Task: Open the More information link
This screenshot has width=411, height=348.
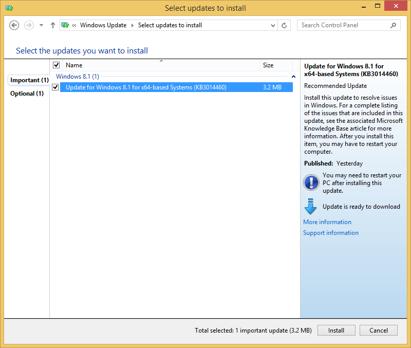Action: [327, 222]
